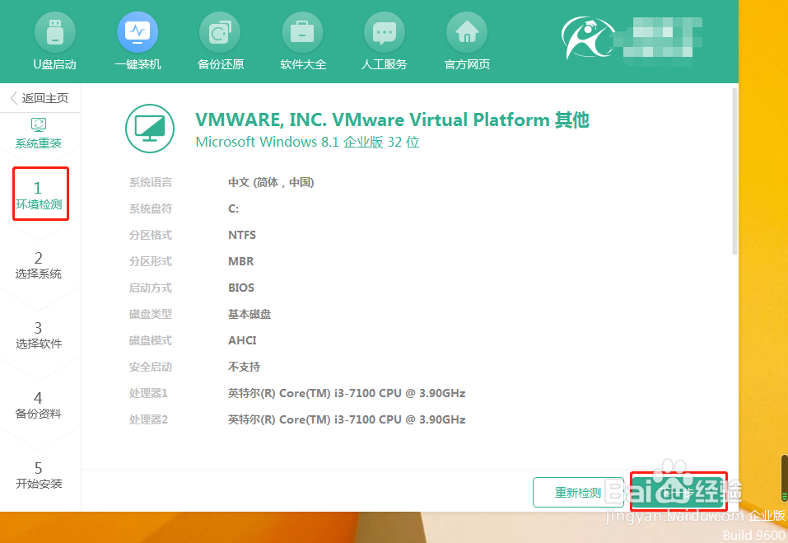
Task: Click the 安全启动 label
Action: pyautogui.click(x=150, y=367)
